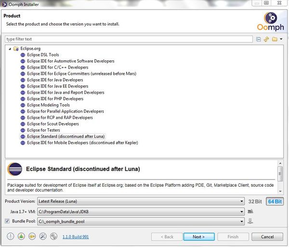The width and height of the screenshot is (289, 247).
Task: Click the Back button
Action: coord(167,237)
